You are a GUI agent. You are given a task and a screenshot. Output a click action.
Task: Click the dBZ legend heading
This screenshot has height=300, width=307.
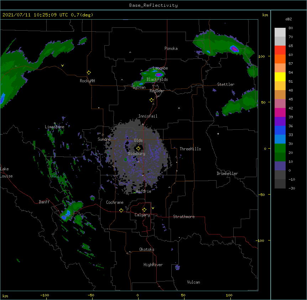point(288,19)
